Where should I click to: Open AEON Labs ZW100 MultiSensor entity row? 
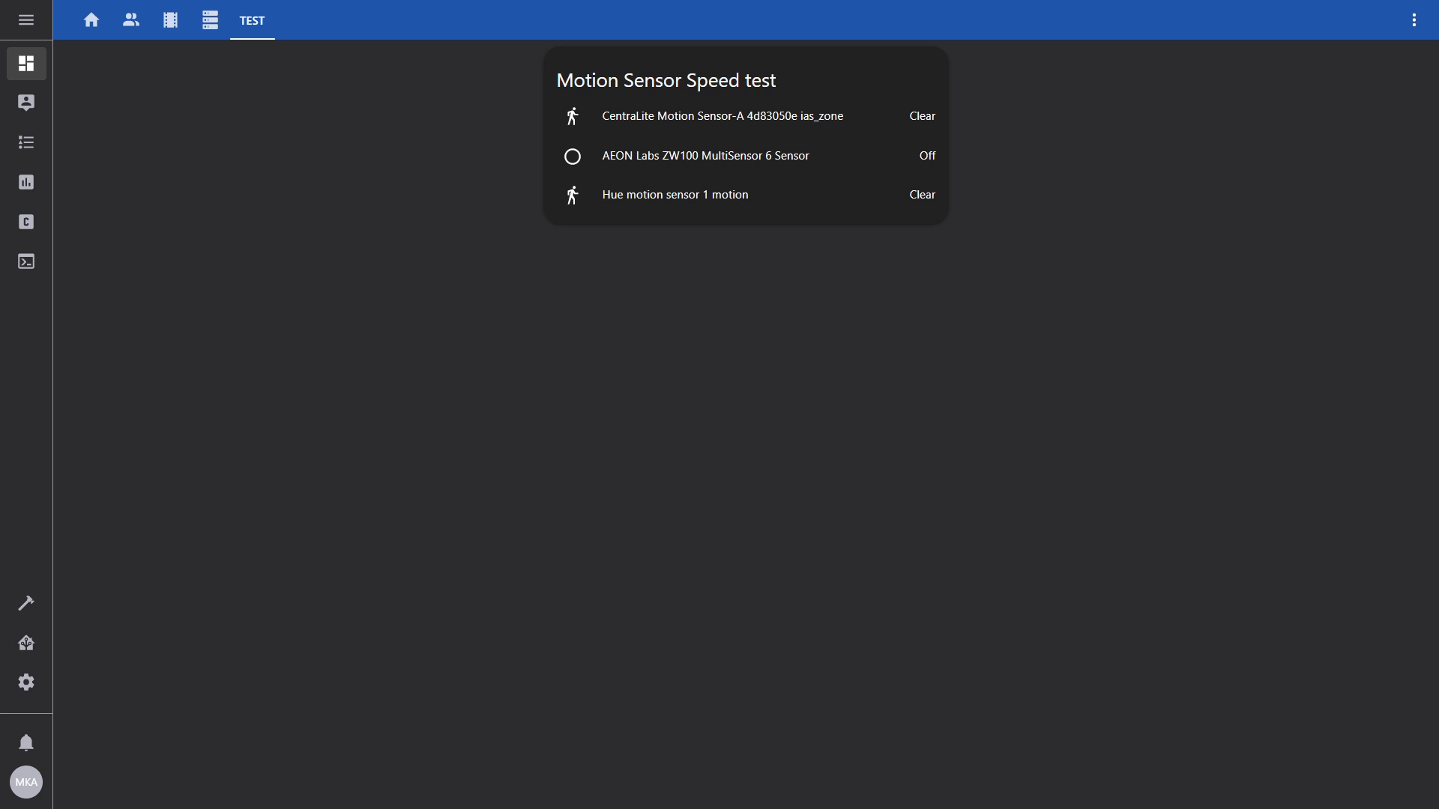tap(705, 156)
